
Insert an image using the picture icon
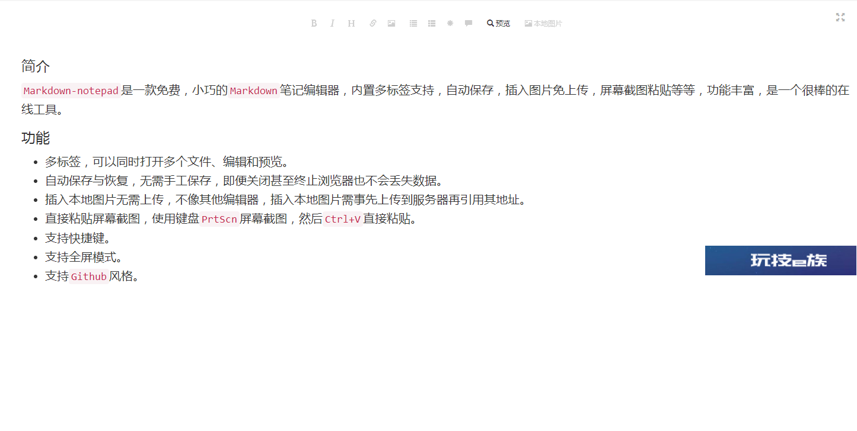click(391, 24)
